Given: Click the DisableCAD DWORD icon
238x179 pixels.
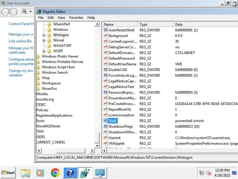Looking at the screenshot, I should coord(106,70).
